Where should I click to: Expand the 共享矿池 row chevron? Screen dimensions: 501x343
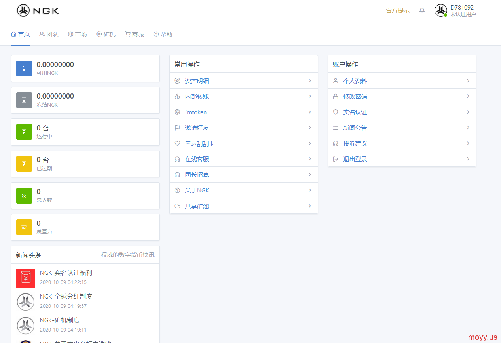pos(310,206)
